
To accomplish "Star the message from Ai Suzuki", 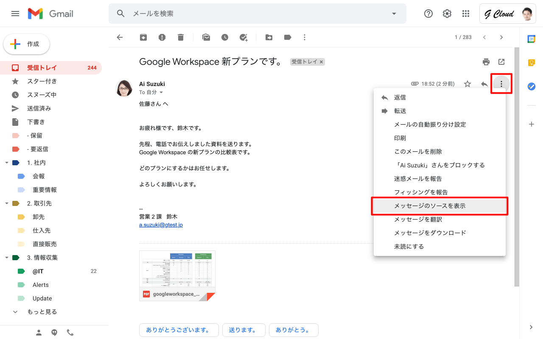I will (x=467, y=84).
